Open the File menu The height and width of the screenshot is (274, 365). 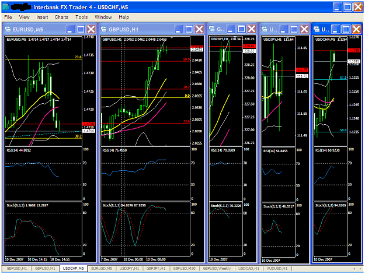8,17
